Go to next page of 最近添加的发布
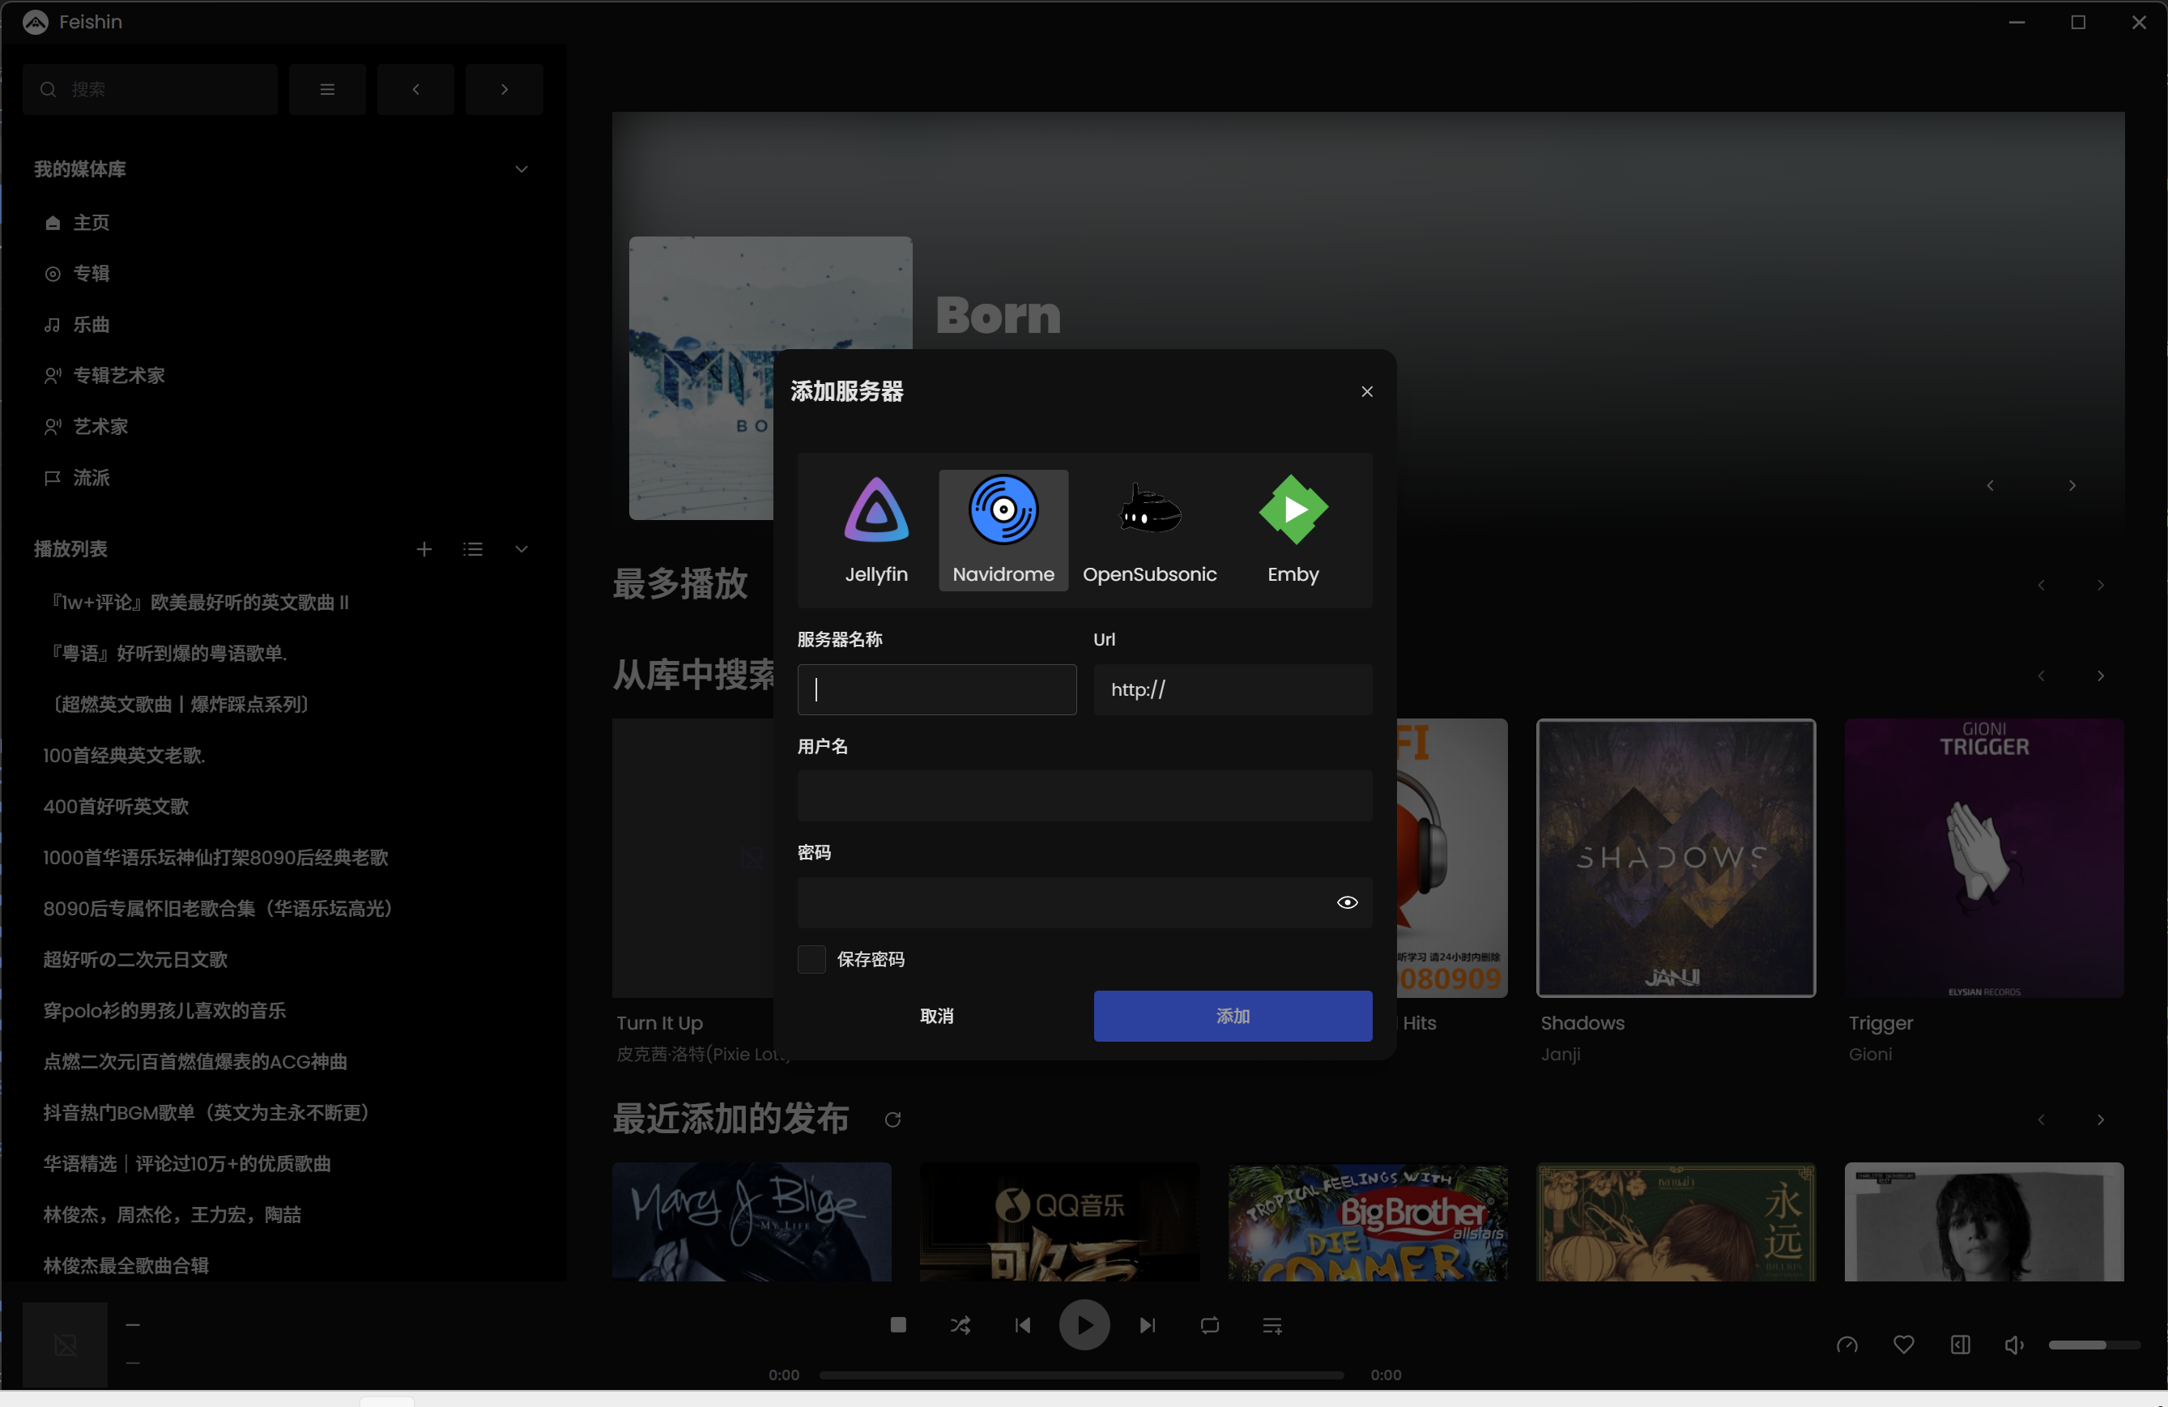Screen dimensions: 2168x1407 2100,1120
